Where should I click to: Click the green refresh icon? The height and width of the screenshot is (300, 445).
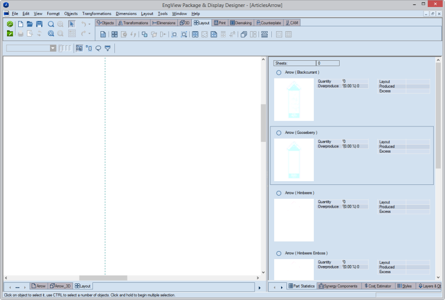[10, 24]
